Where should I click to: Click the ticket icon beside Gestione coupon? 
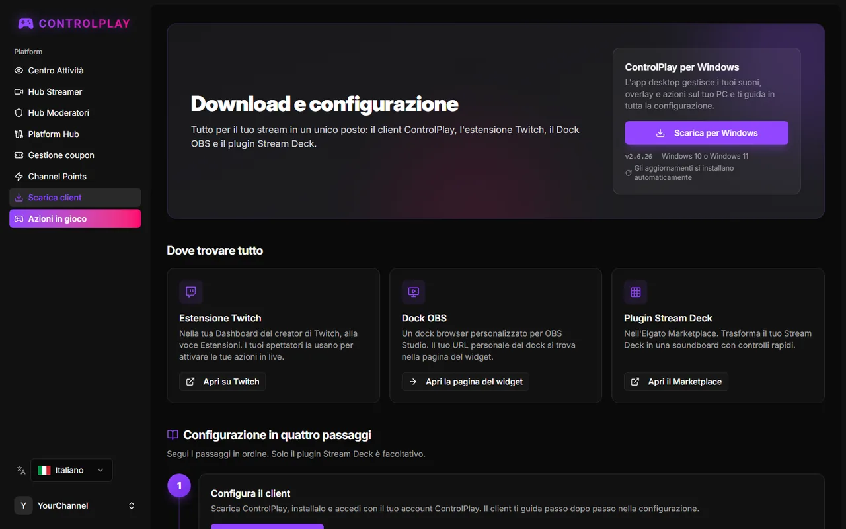pos(19,155)
